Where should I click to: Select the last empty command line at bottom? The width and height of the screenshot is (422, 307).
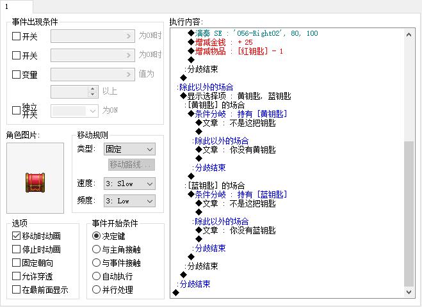pos(175,292)
